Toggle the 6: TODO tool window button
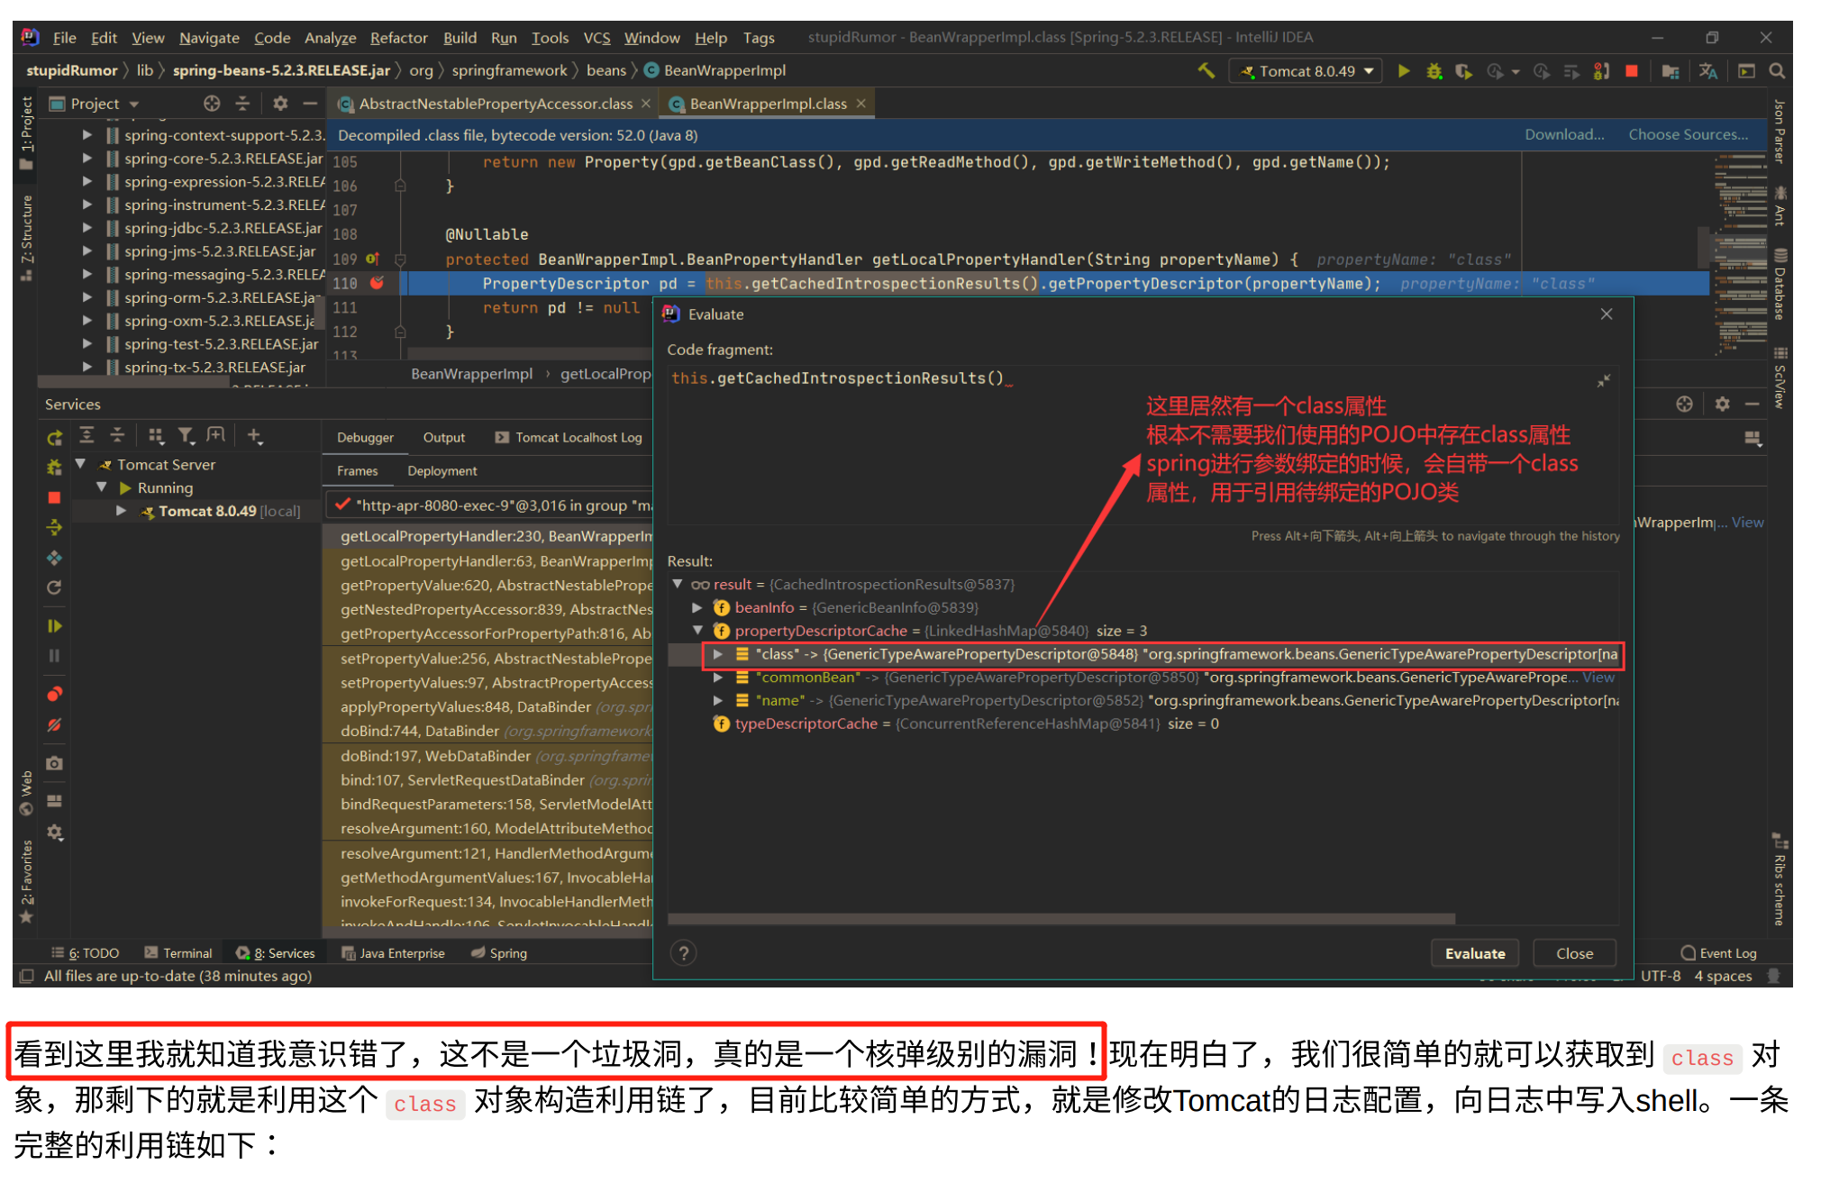 tap(86, 953)
